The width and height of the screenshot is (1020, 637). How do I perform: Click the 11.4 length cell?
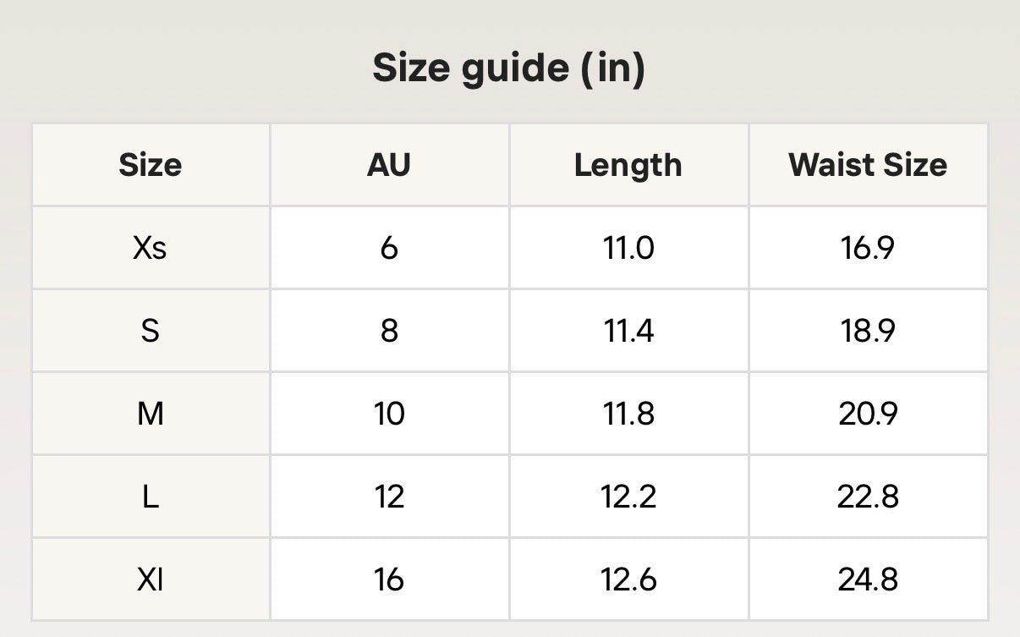tap(628, 331)
